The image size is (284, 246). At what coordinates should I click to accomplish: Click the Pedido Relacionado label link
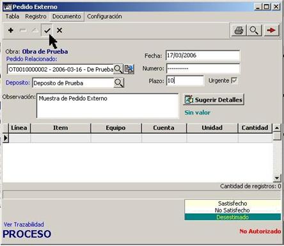pyautogui.click(x=31, y=59)
